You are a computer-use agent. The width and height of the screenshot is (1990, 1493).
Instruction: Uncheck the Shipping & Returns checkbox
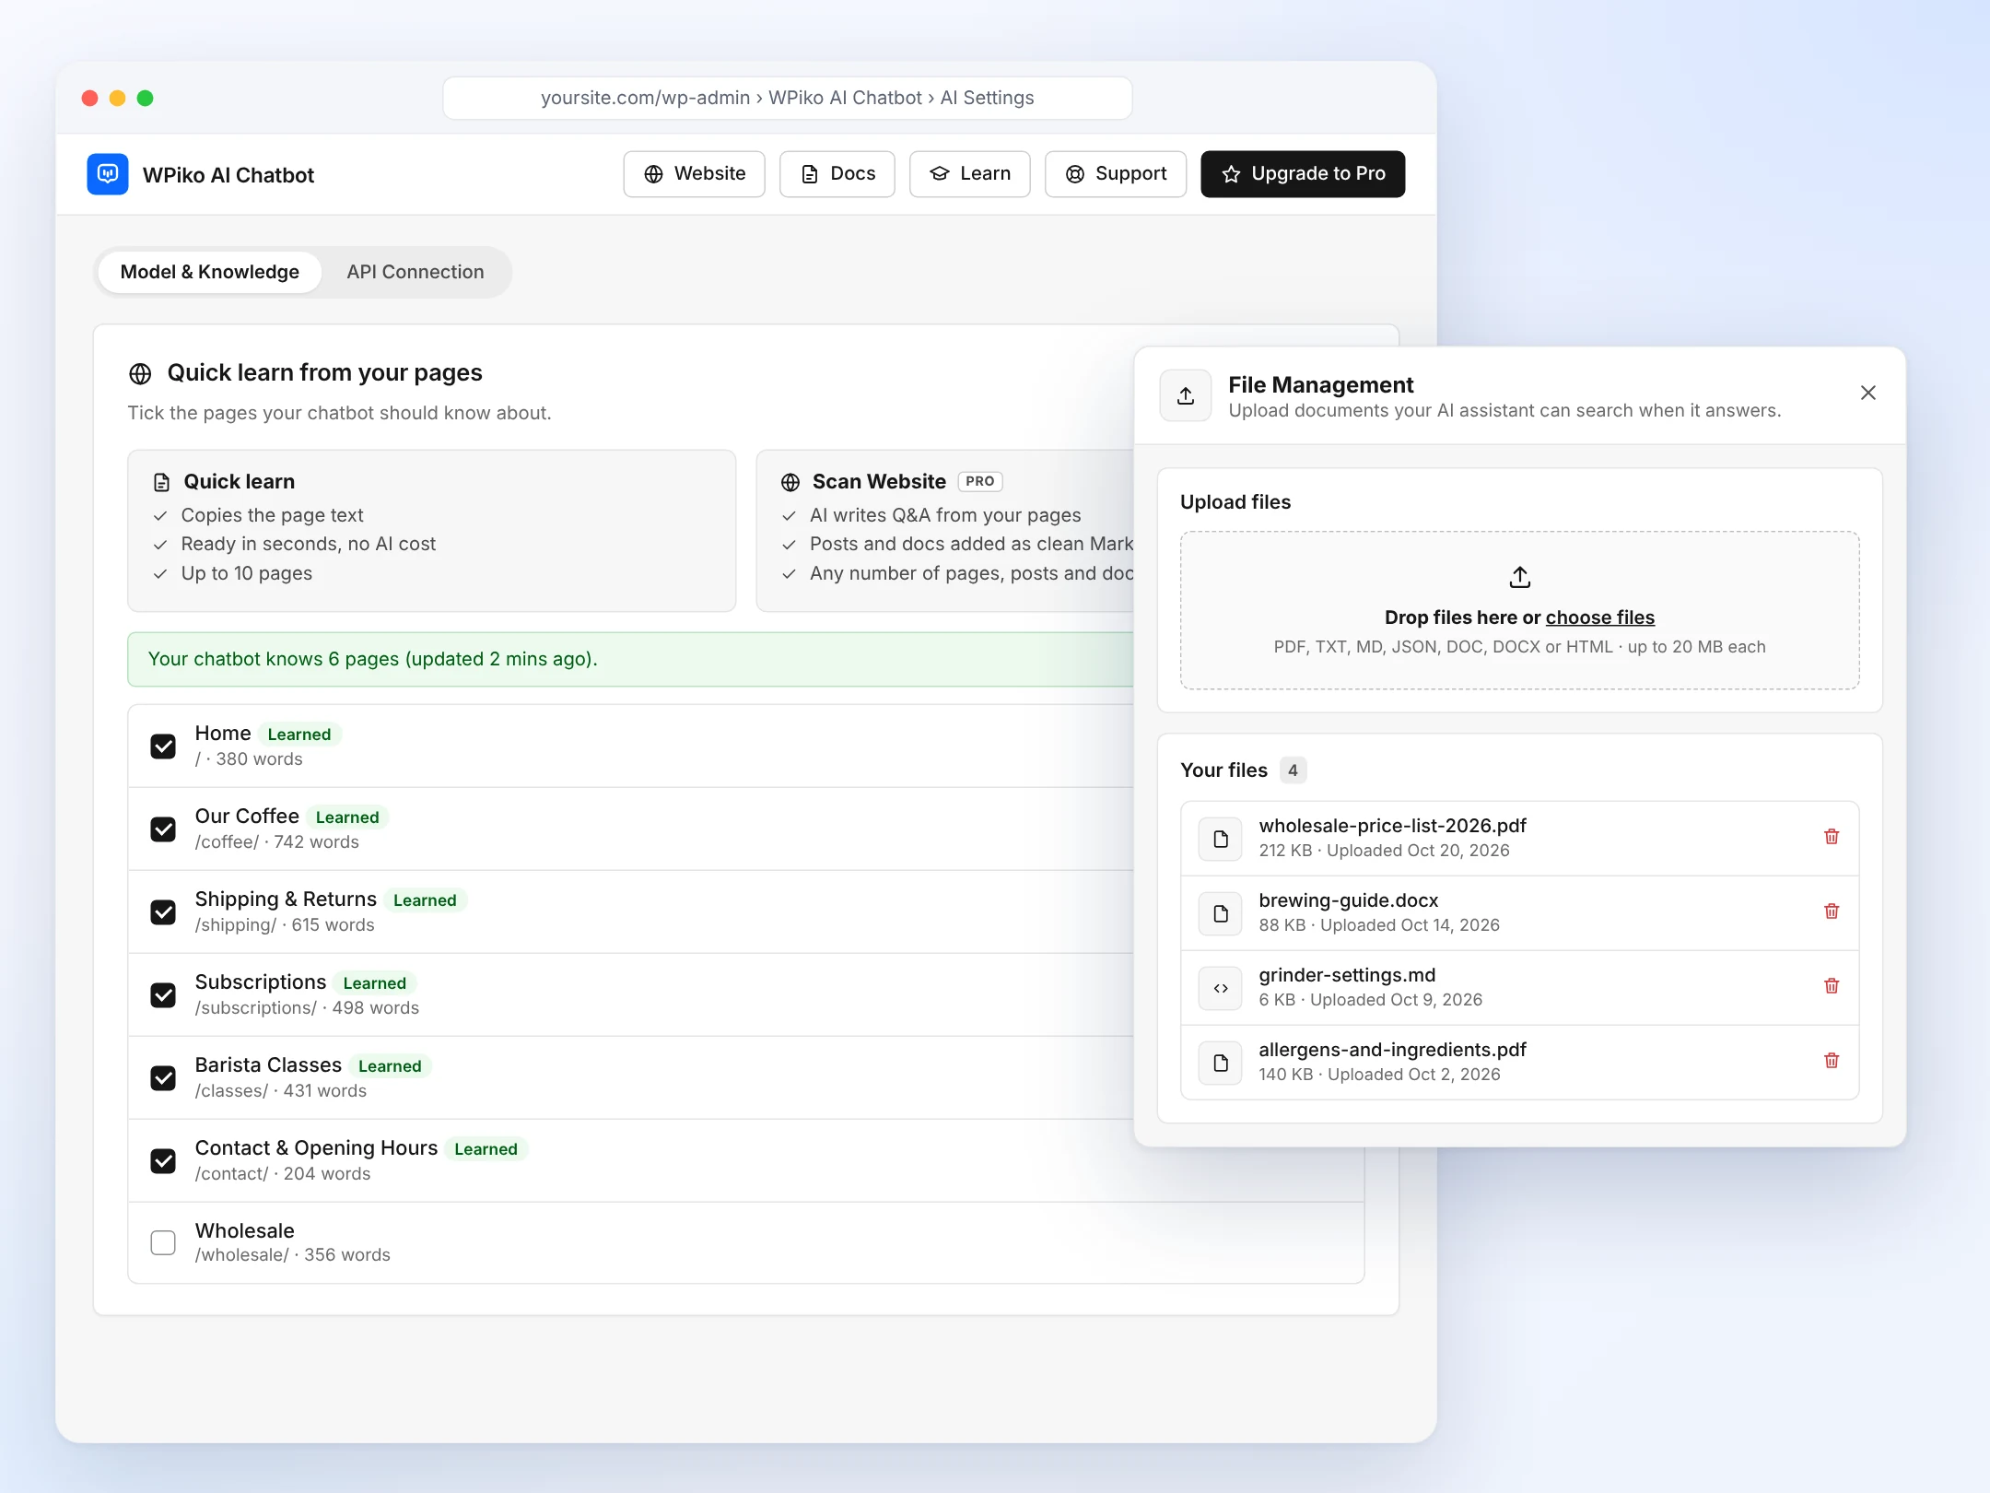[x=163, y=911]
